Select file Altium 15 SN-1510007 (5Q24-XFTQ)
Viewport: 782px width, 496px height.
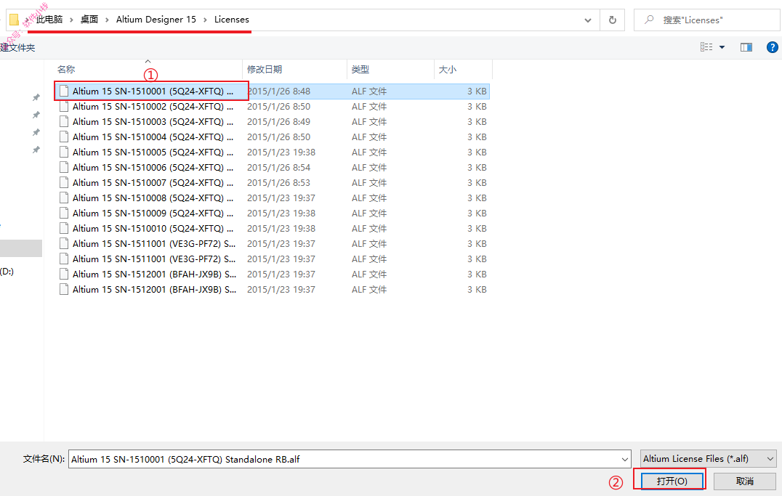click(272, 182)
